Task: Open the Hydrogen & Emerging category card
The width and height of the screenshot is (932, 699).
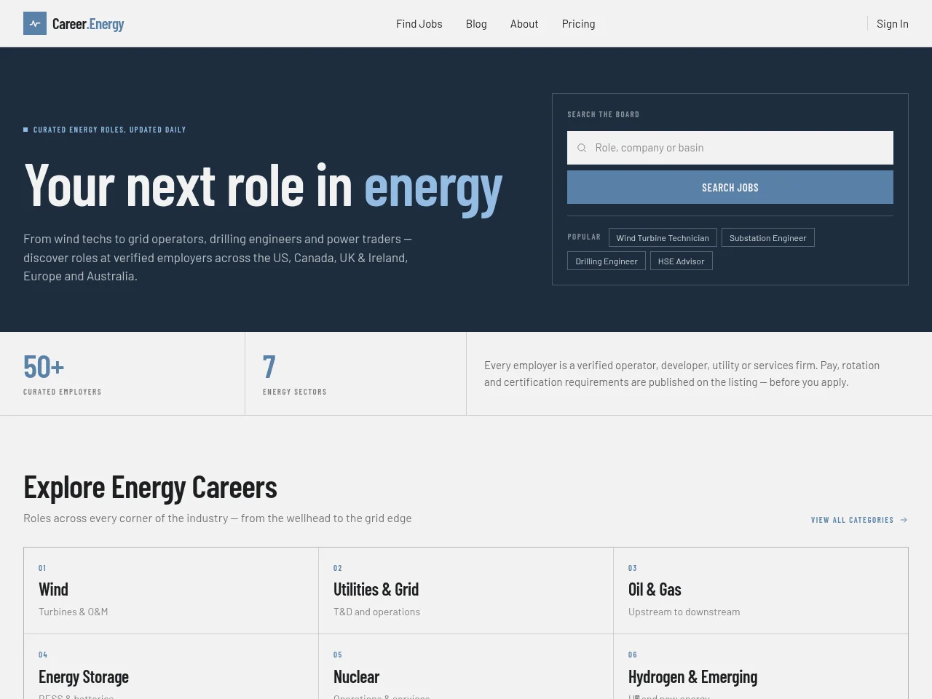Action: 761,666
